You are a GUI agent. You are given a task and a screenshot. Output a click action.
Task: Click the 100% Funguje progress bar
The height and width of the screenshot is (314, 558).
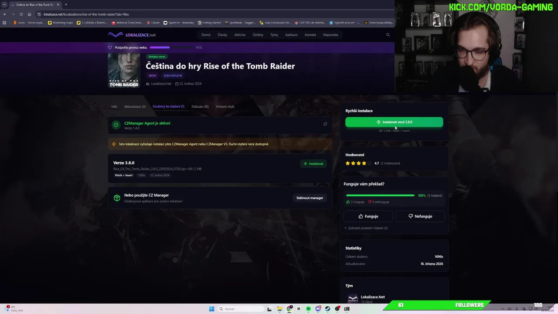click(x=380, y=195)
